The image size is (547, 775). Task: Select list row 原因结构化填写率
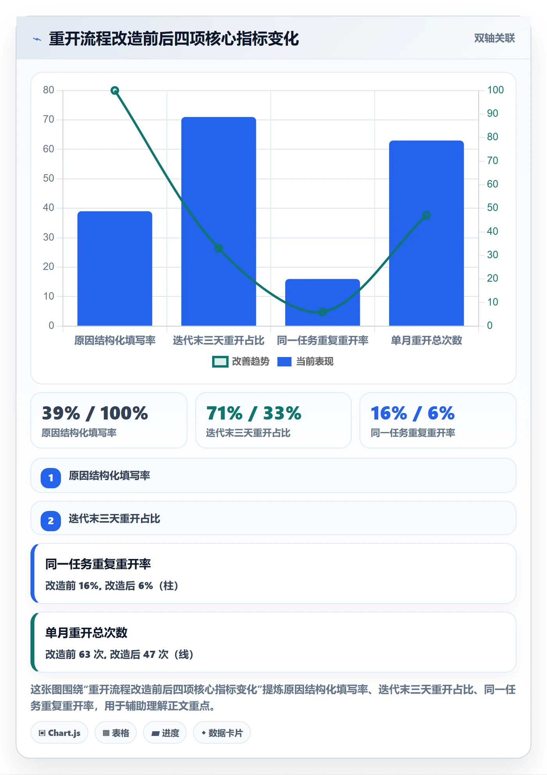click(273, 476)
